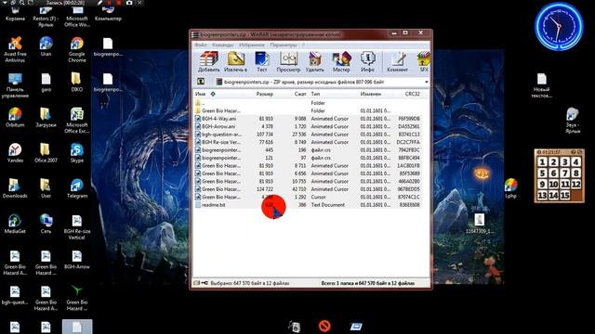Open the Файл menu
The height and width of the screenshot is (334, 595).
point(201,45)
